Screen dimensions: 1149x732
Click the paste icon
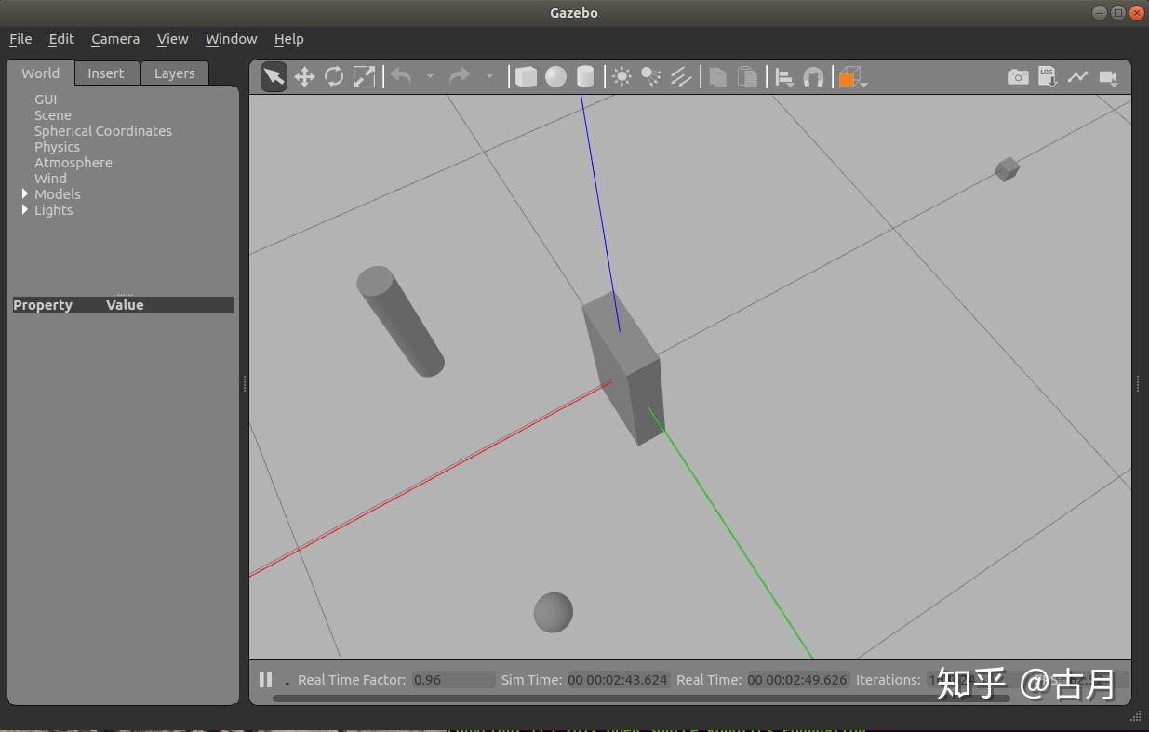(747, 76)
